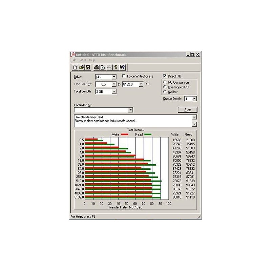Open the Queue Depth dropdown
This screenshot has width=271, height=271.
point(194,99)
